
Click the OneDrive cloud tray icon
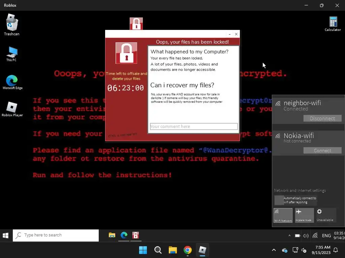[x=285, y=250]
